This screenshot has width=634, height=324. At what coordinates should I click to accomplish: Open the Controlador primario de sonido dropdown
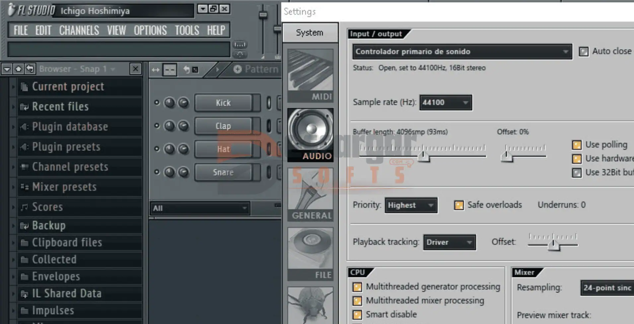(462, 52)
